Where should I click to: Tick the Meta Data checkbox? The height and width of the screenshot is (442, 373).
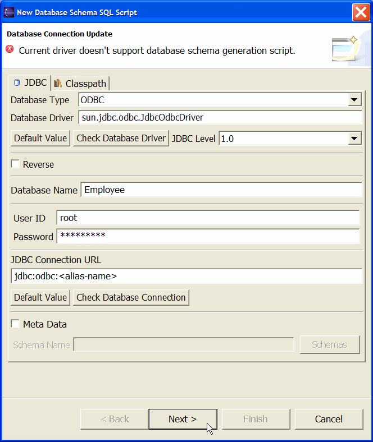pos(15,324)
